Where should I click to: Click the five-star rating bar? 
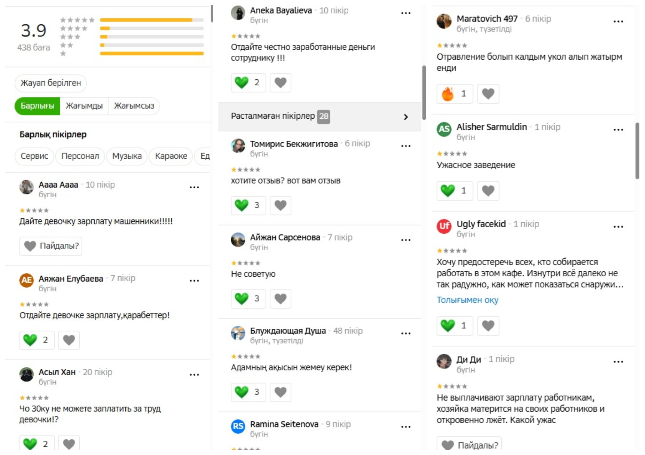152,20
